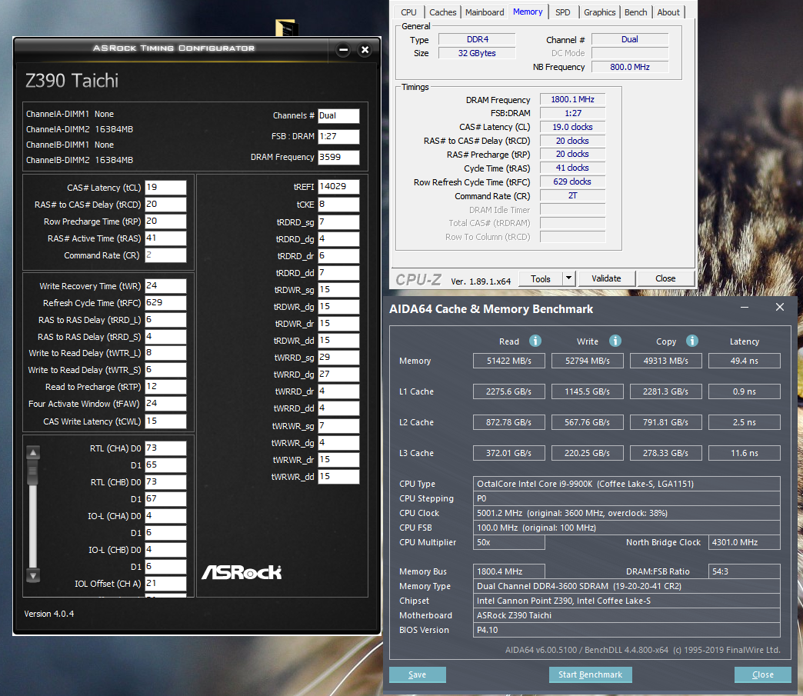Click the Write info icon in AIDA64
Viewport: 803px width, 696px height.
(615, 341)
